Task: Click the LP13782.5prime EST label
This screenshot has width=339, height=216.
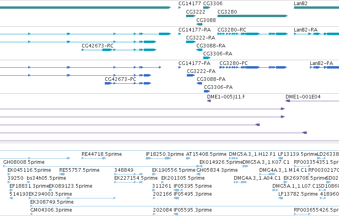Action: pyautogui.click(x=298, y=194)
